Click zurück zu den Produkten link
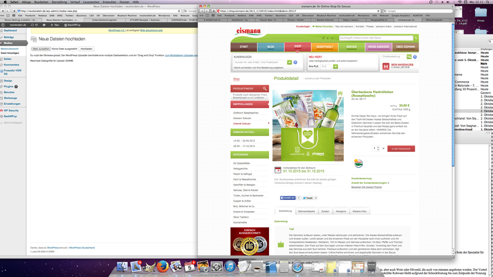The width and height of the screenshot is (493, 277). (317, 79)
